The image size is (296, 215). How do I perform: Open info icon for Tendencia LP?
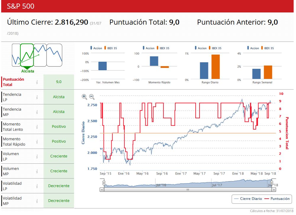[x=37, y=97]
